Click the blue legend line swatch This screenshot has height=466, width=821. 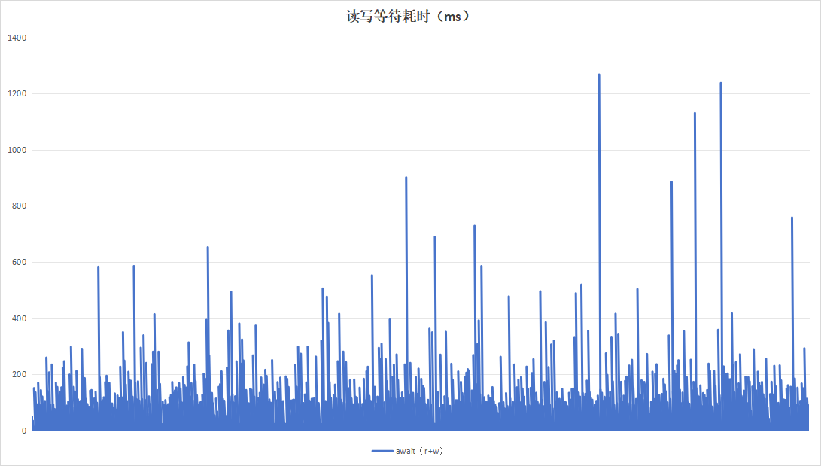(x=382, y=451)
